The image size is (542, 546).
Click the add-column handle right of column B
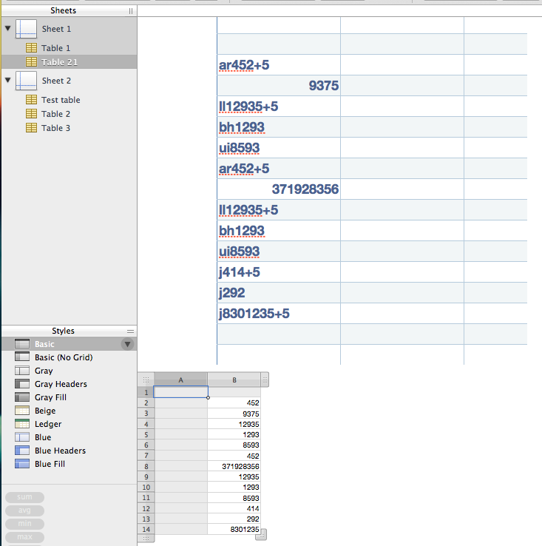(x=265, y=380)
